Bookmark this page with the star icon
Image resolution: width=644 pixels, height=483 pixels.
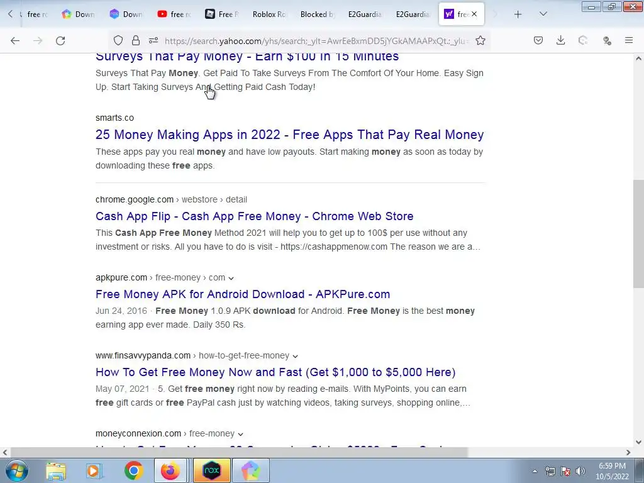(x=480, y=41)
